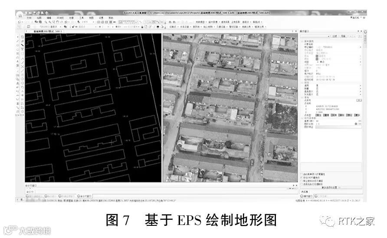This screenshot has height=238, width=387.
Task: Toggle the checkbox directly above 更多选项和设置
Action: point(302,184)
